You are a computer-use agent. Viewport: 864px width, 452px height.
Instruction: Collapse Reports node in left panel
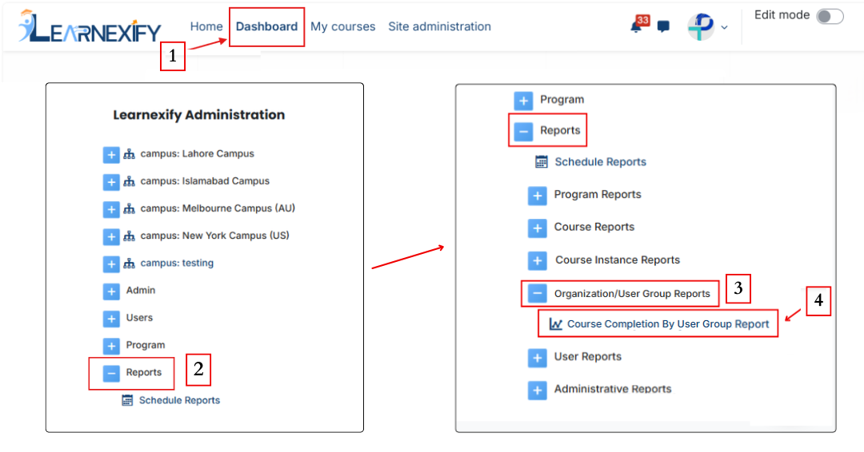pyautogui.click(x=111, y=374)
